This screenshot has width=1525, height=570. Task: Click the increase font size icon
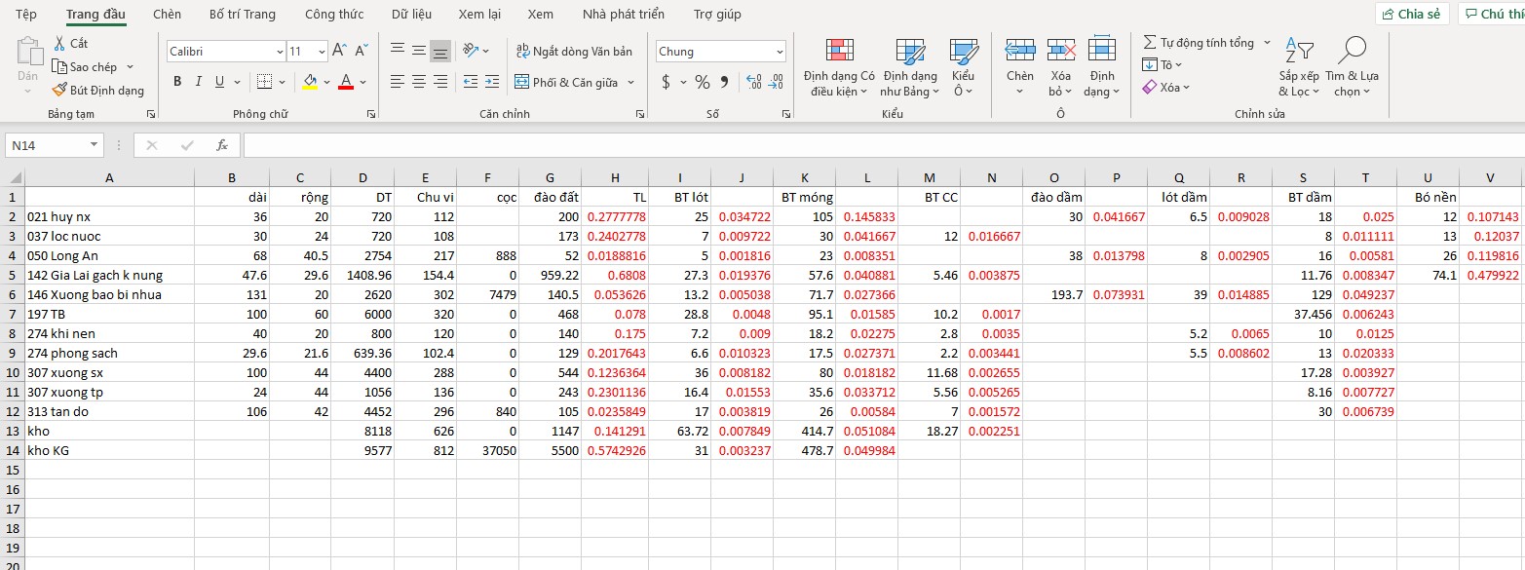click(x=339, y=51)
